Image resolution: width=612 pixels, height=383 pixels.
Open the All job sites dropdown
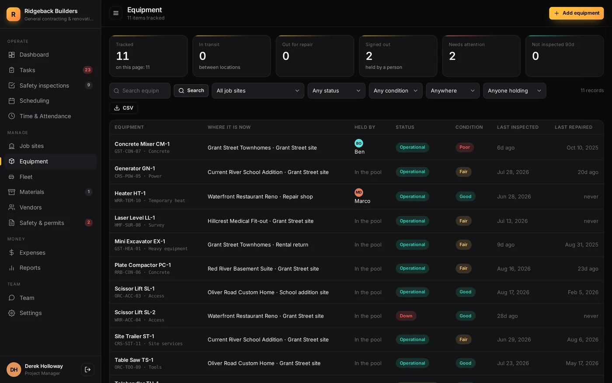(258, 91)
